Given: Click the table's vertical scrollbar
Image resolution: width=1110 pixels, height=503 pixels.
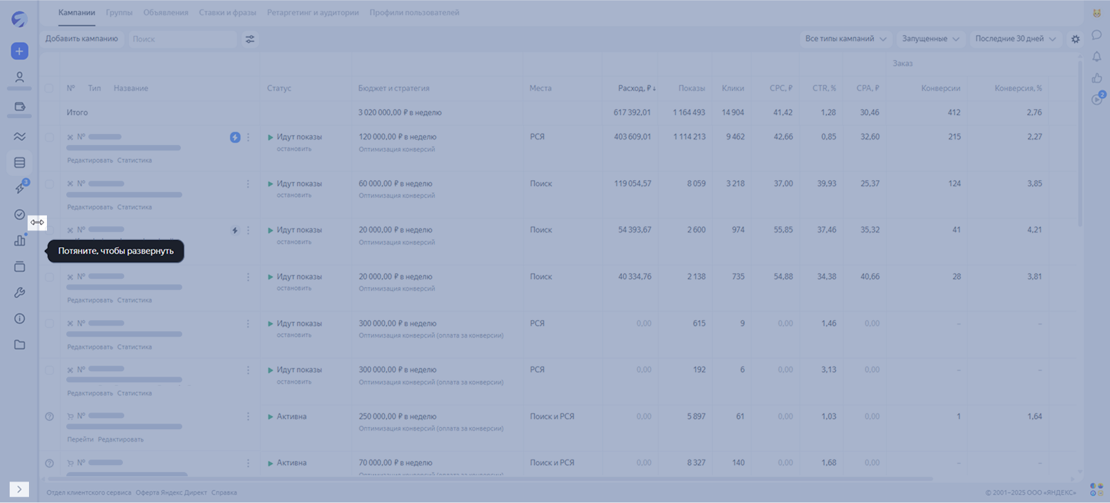Looking at the screenshot, I should [x=1080, y=144].
